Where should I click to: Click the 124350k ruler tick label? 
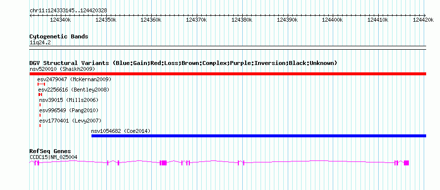[x=106, y=20]
